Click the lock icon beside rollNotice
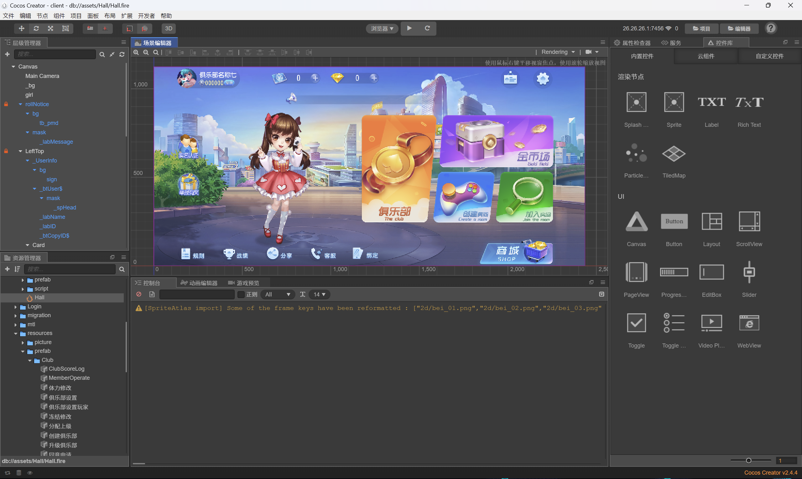The width and height of the screenshot is (802, 479). (x=6, y=104)
